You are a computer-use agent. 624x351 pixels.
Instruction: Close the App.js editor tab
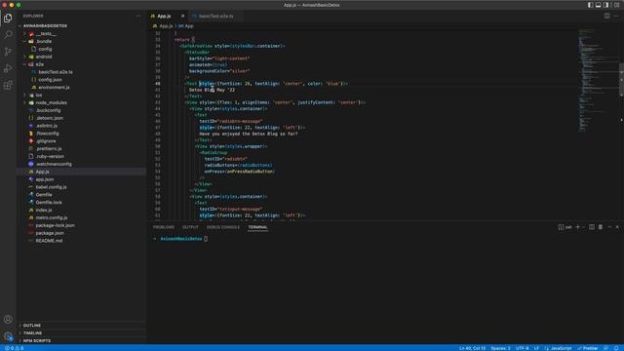coord(182,16)
